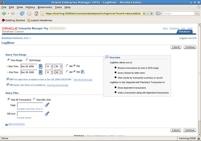Viewport: 201px width, 141px height.
Task: Click the header Setup link
Action: [x=165, y=28]
